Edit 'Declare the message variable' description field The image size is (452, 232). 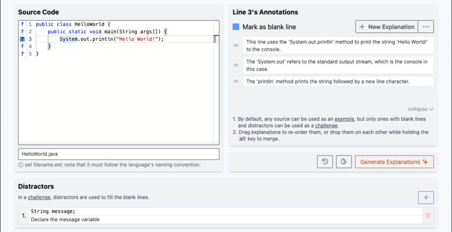coord(225,220)
